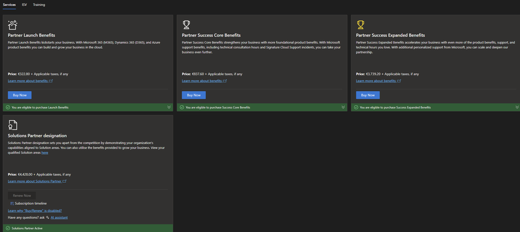Click the 'Have any questions? ask' text

click(26, 217)
